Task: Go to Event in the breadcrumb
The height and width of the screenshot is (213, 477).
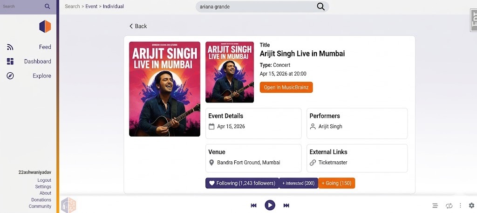Action: pos(91,7)
